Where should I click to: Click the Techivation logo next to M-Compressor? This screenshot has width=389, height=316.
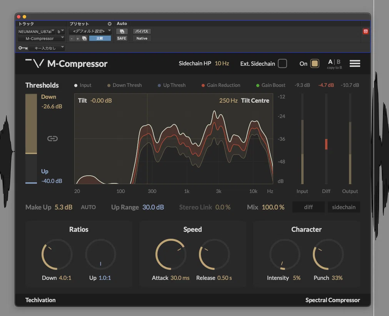35,63
